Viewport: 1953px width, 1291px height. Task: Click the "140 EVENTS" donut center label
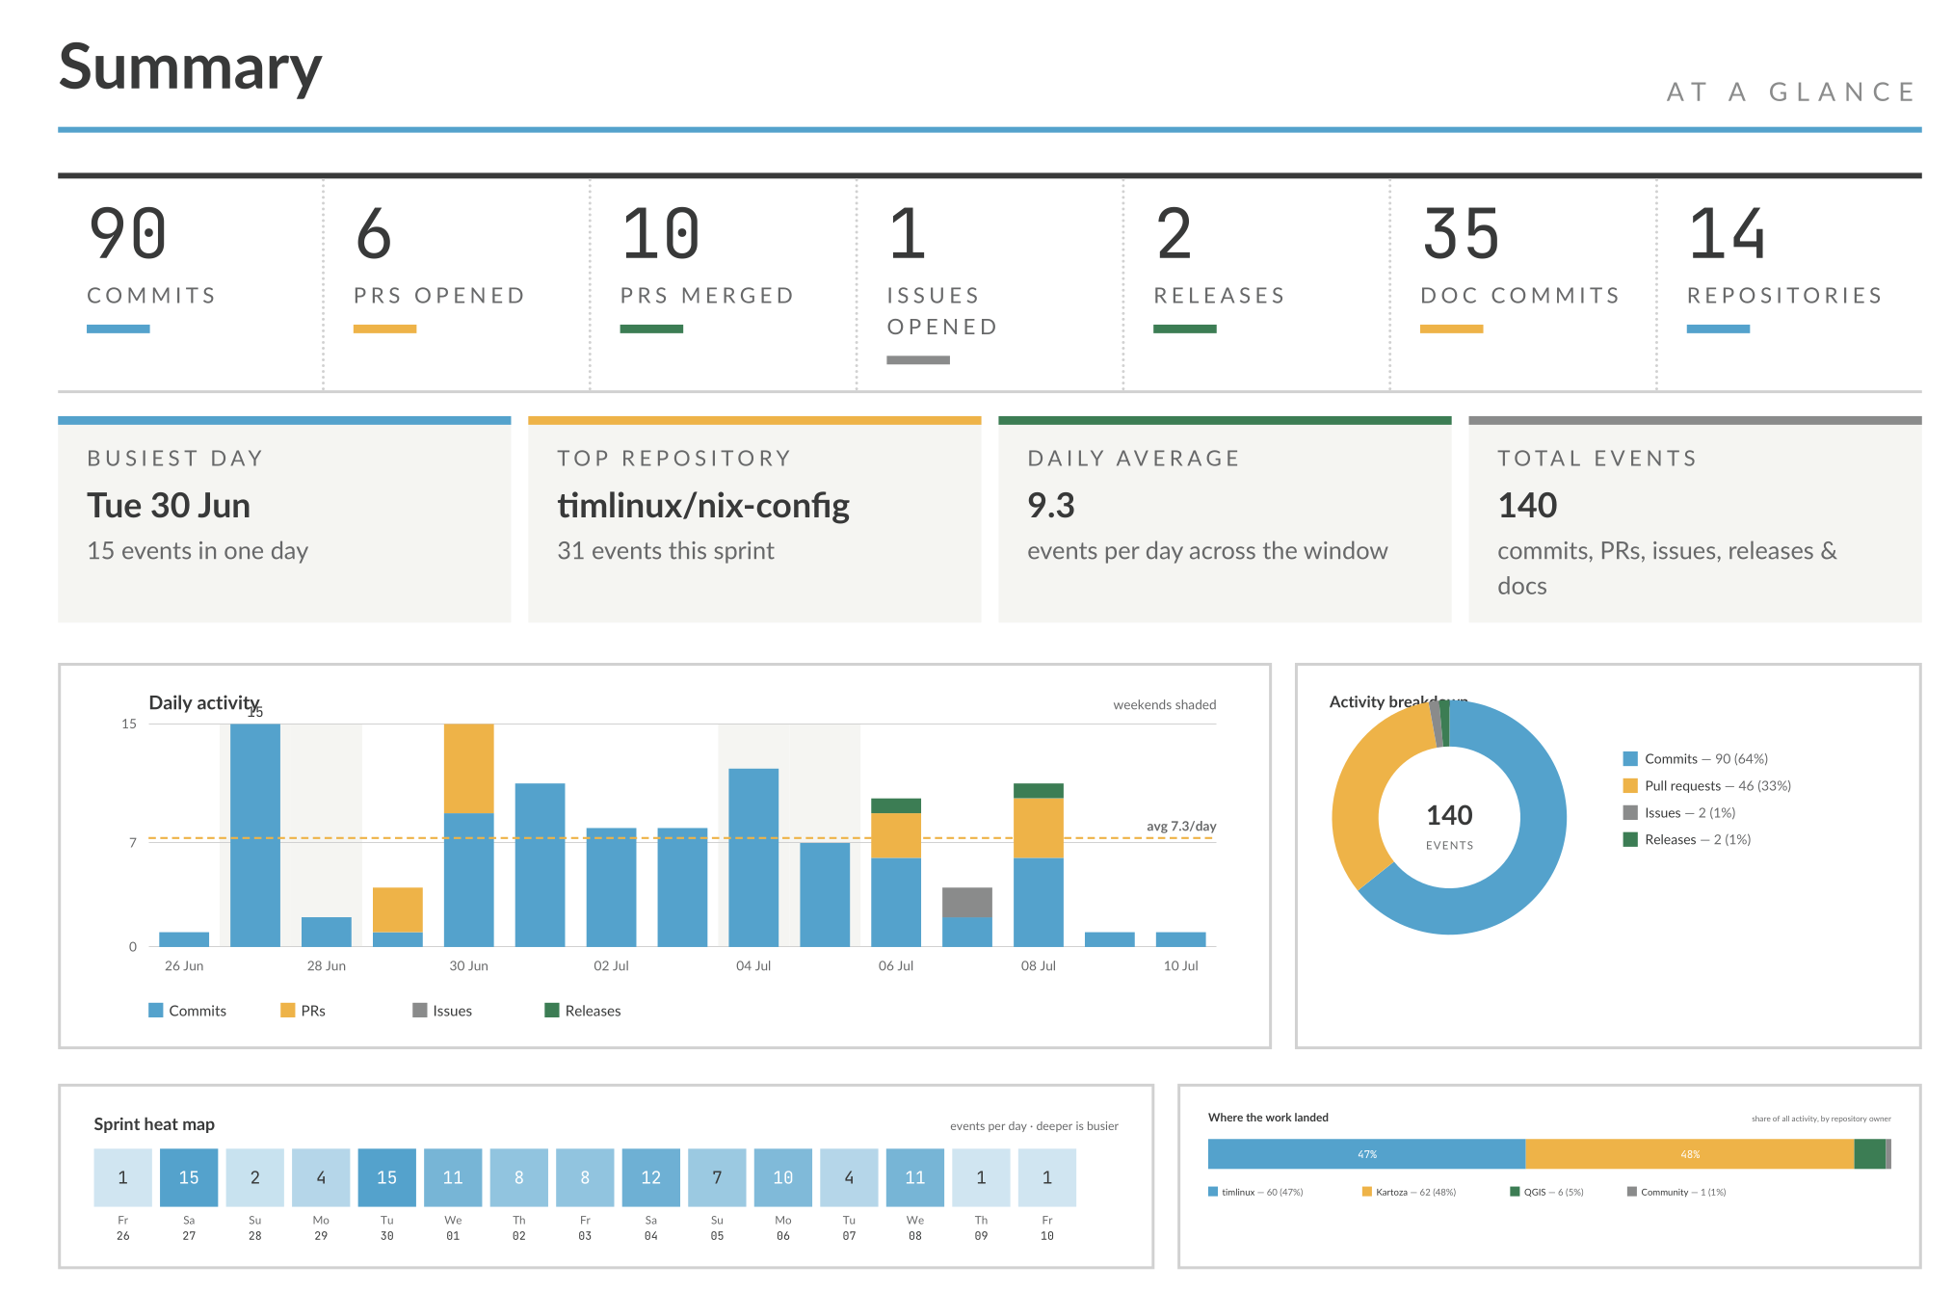point(1449,827)
